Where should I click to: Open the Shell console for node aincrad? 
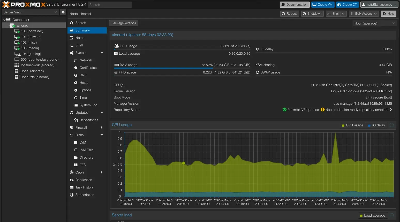coord(79,45)
